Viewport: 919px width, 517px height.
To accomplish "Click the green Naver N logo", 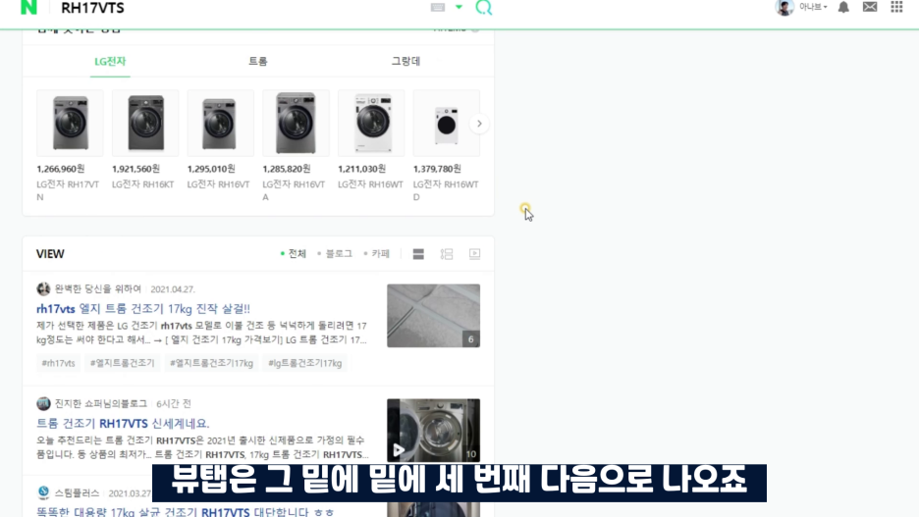I will [28, 7].
